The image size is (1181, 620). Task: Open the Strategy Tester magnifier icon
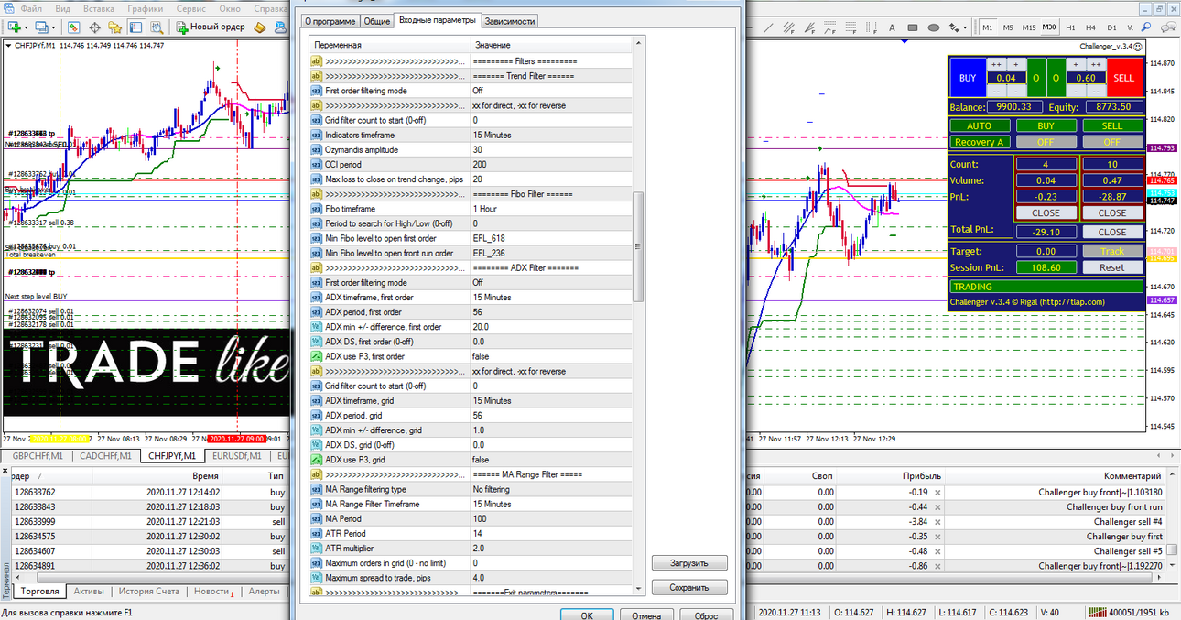click(x=157, y=27)
